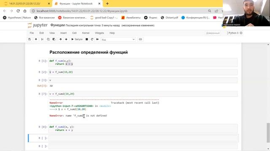Image resolution: width=270 pixels, height=151 pixels.
Task: Save notebook with the floppy disk icon
Action: pos(30,39)
